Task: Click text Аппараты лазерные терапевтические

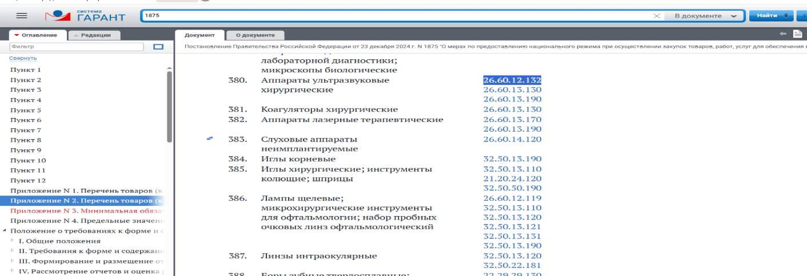Action: (x=352, y=120)
